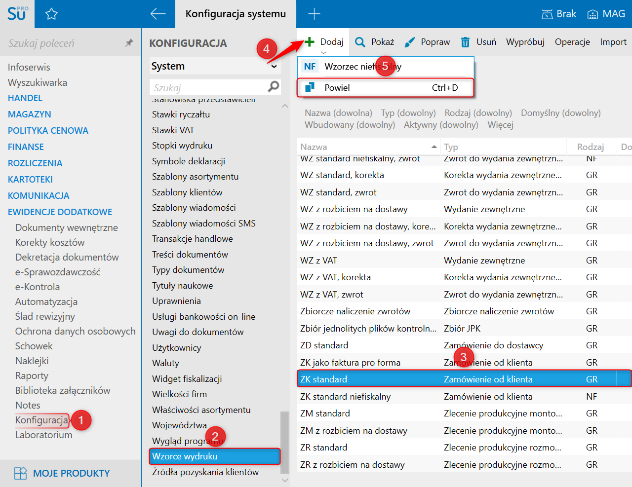
Task: Select the Zbiorcze naliczenie zwrotów row
Action: pos(464,311)
